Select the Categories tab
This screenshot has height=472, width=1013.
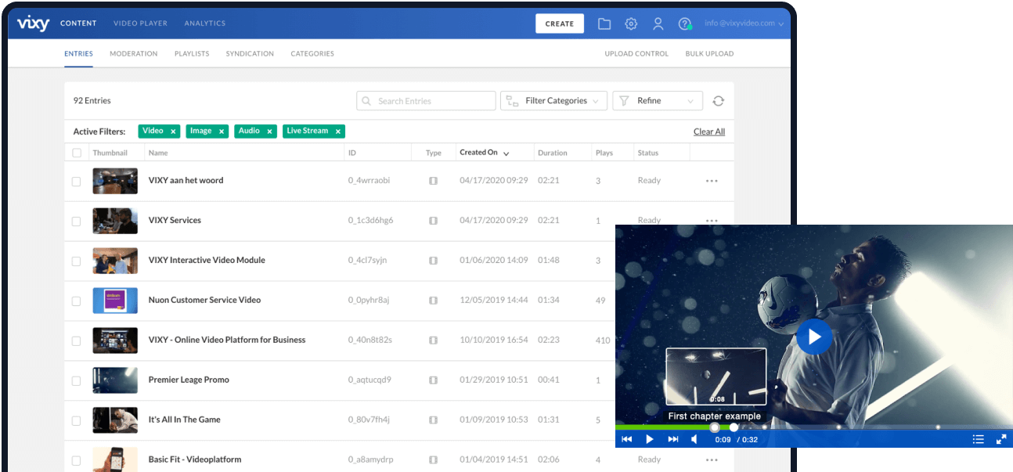[x=312, y=54]
